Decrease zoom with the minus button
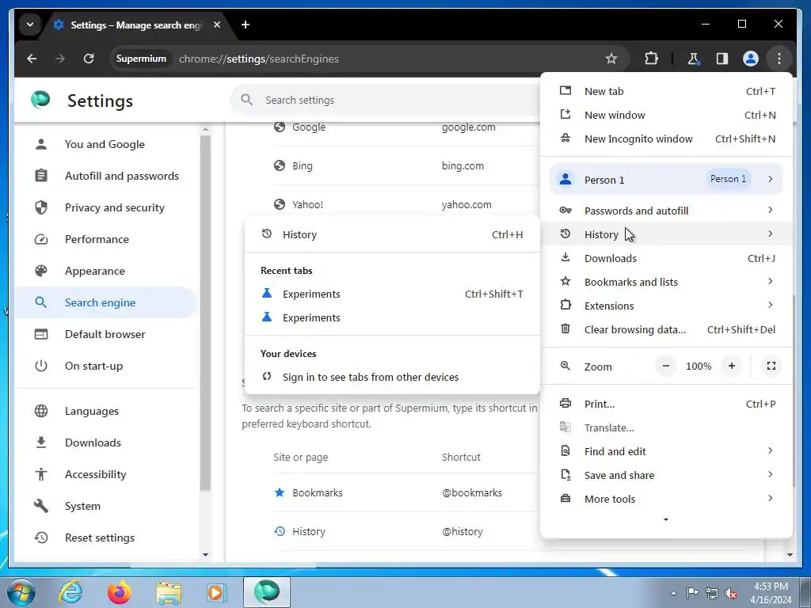 pos(666,366)
